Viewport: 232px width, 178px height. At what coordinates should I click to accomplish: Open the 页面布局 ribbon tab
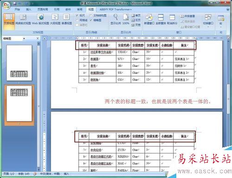coord(43,9)
